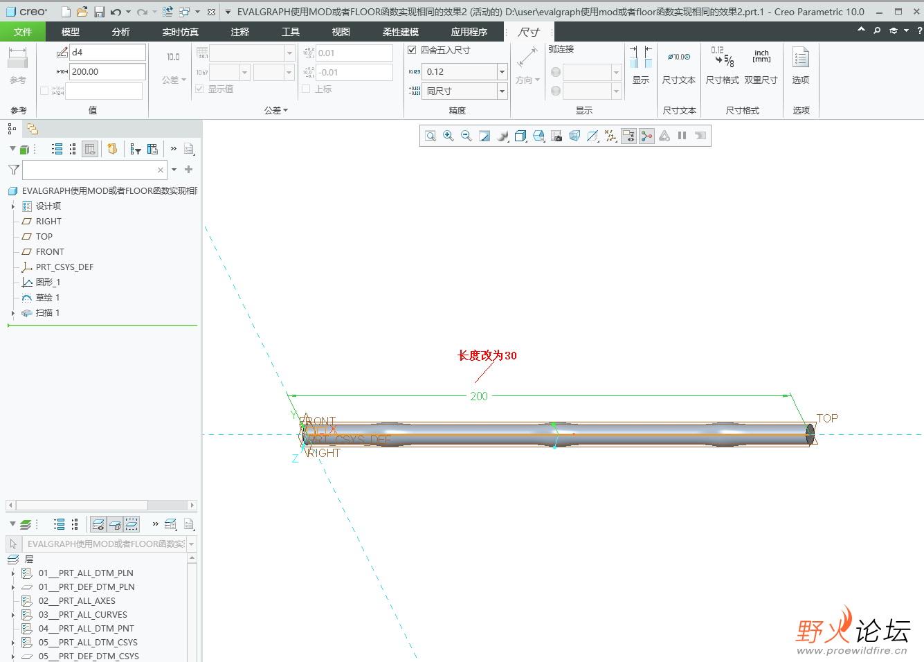924x662 pixels.
Task: Click the windows switch icon in title bar
Action: [x=184, y=12]
